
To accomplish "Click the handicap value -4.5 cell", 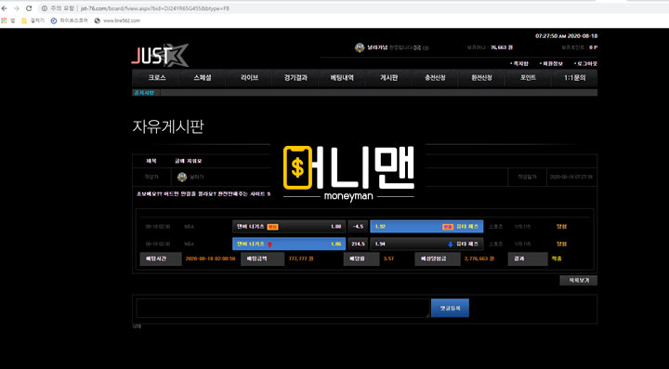I will coord(358,227).
